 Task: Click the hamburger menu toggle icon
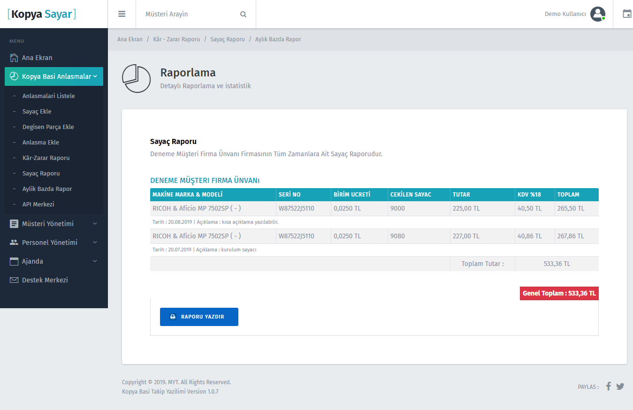[x=122, y=14]
